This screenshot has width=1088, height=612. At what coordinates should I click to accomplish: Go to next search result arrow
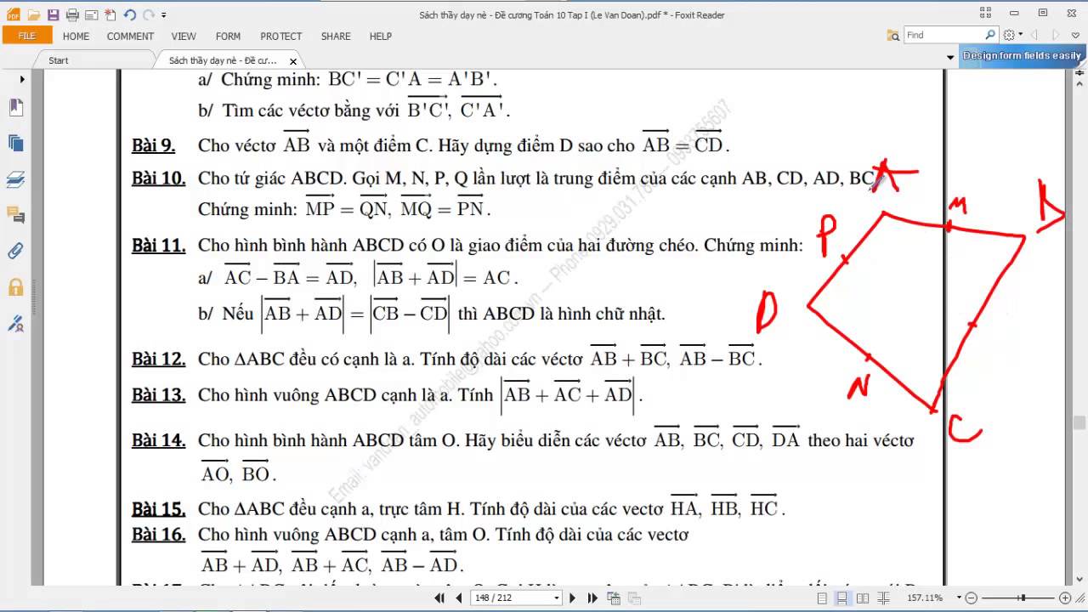(1056, 35)
